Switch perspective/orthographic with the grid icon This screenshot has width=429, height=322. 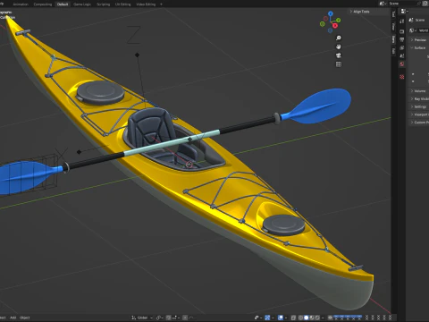[339, 64]
